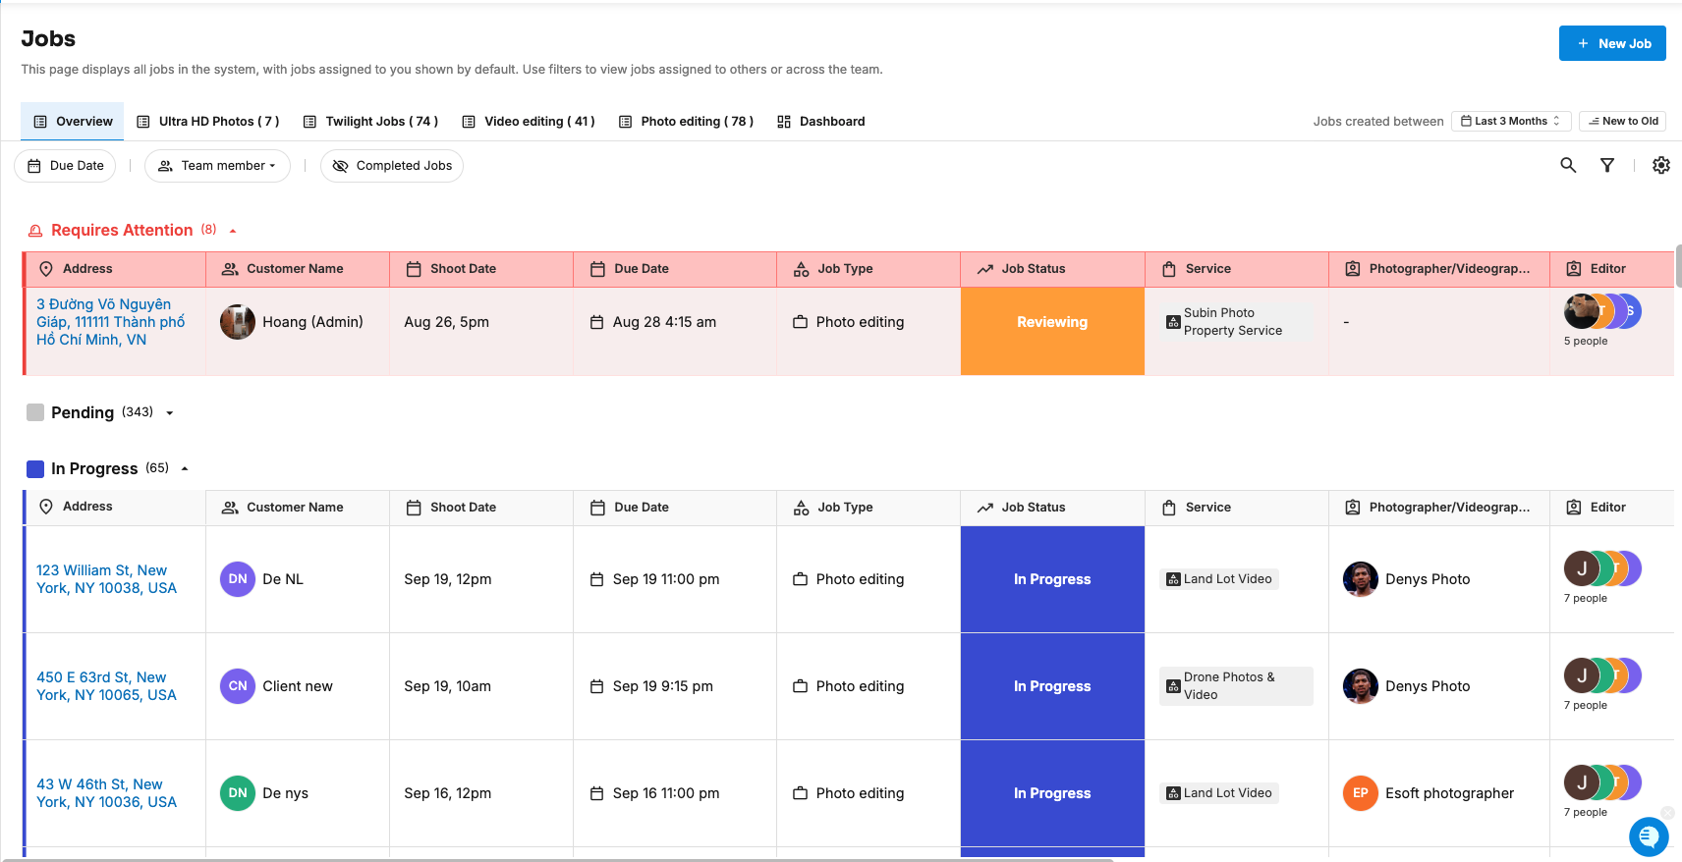Click calendar icon next to Sep 19 11:00 pm

pyautogui.click(x=596, y=579)
